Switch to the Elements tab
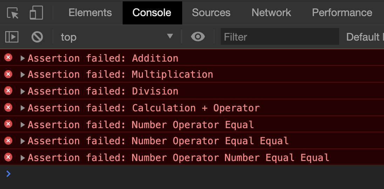 pos(90,13)
